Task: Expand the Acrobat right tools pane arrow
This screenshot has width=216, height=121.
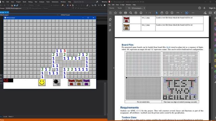Action: (212, 68)
